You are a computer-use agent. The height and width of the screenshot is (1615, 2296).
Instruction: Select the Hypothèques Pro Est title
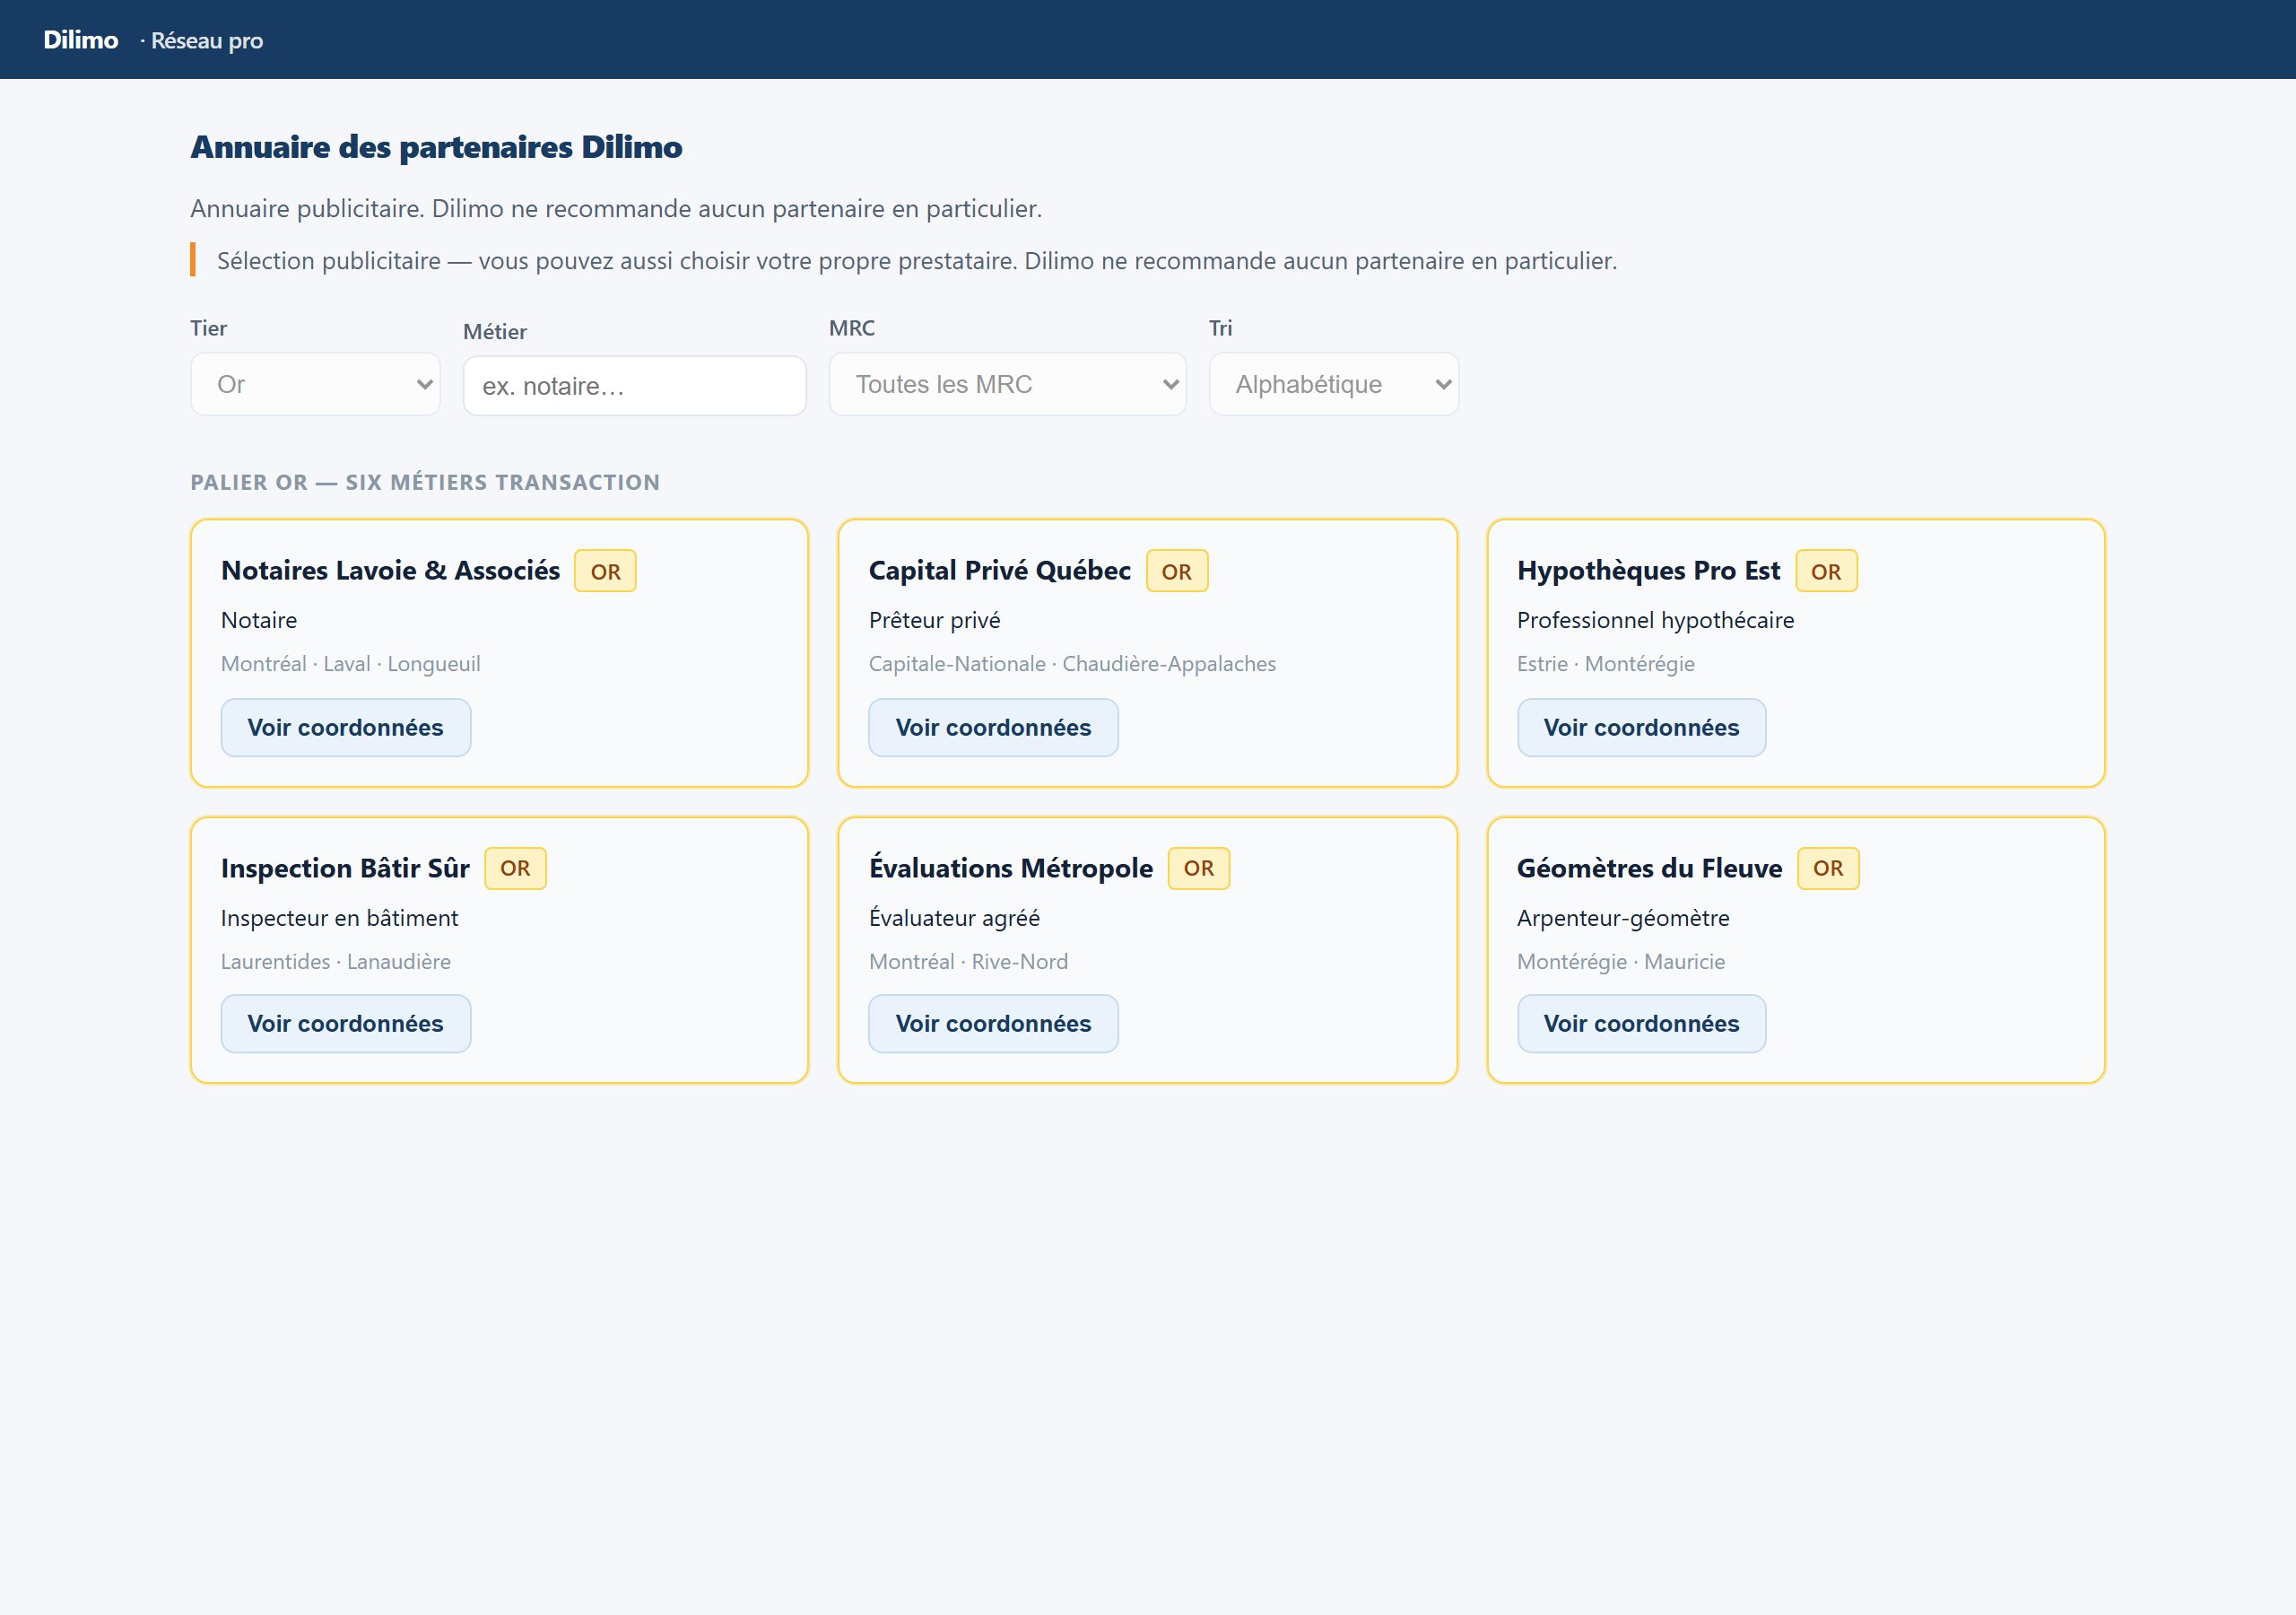click(x=1648, y=571)
